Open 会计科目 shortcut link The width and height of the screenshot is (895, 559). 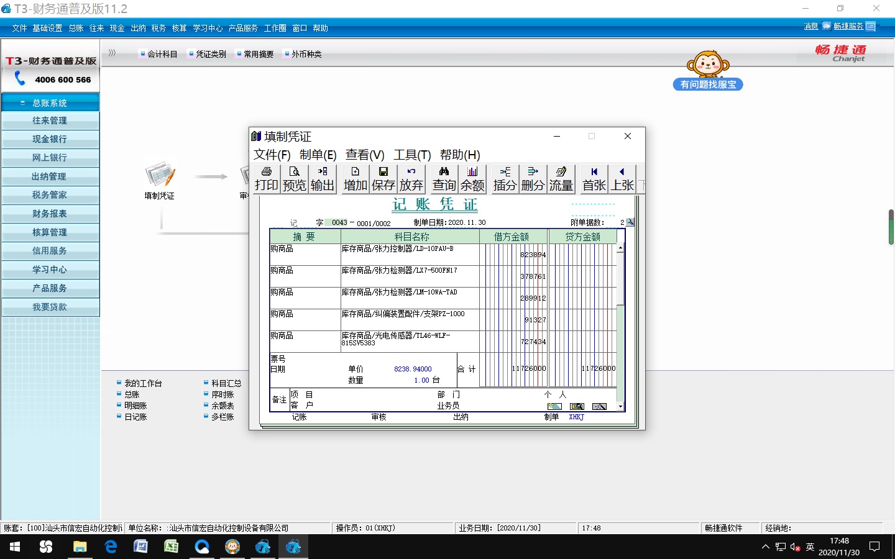(162, 54)
